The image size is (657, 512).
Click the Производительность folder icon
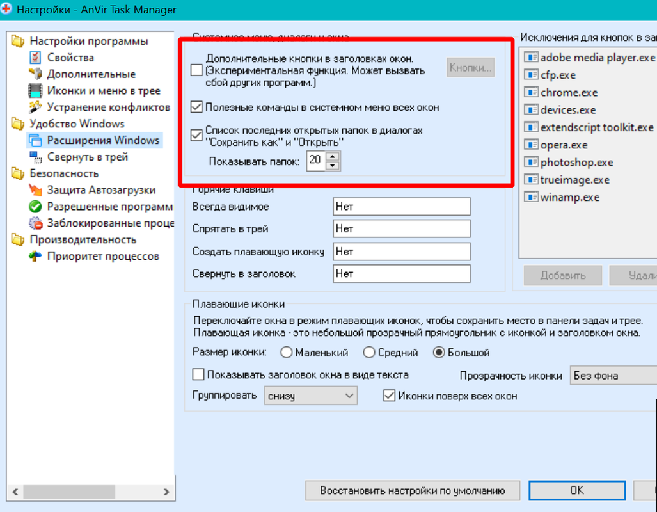click(x=18, y=239)
